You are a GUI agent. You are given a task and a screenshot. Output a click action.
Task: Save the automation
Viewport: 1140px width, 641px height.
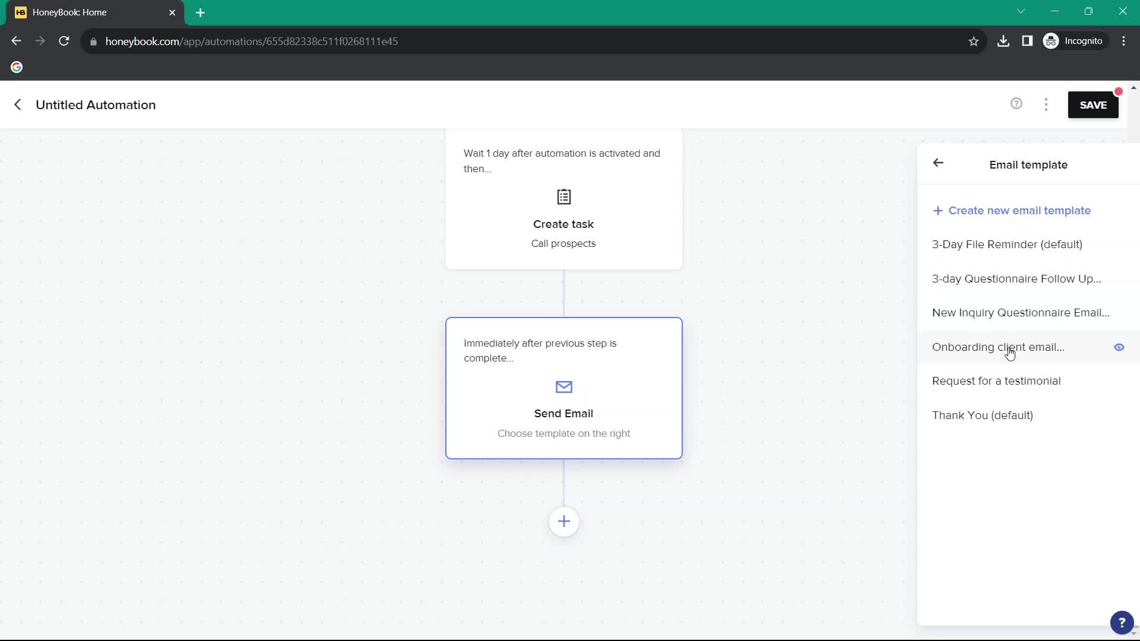(x=1093, y=105)
